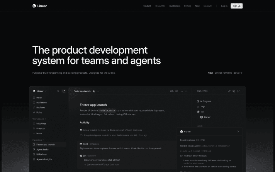275x172 pixels.
Task: Go to the next issue arrow
Action: (186, 91)
